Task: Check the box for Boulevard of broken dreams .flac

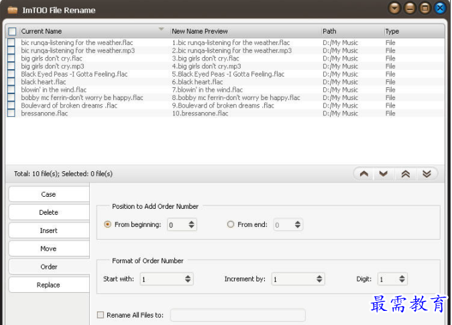Action: (11, 105)
